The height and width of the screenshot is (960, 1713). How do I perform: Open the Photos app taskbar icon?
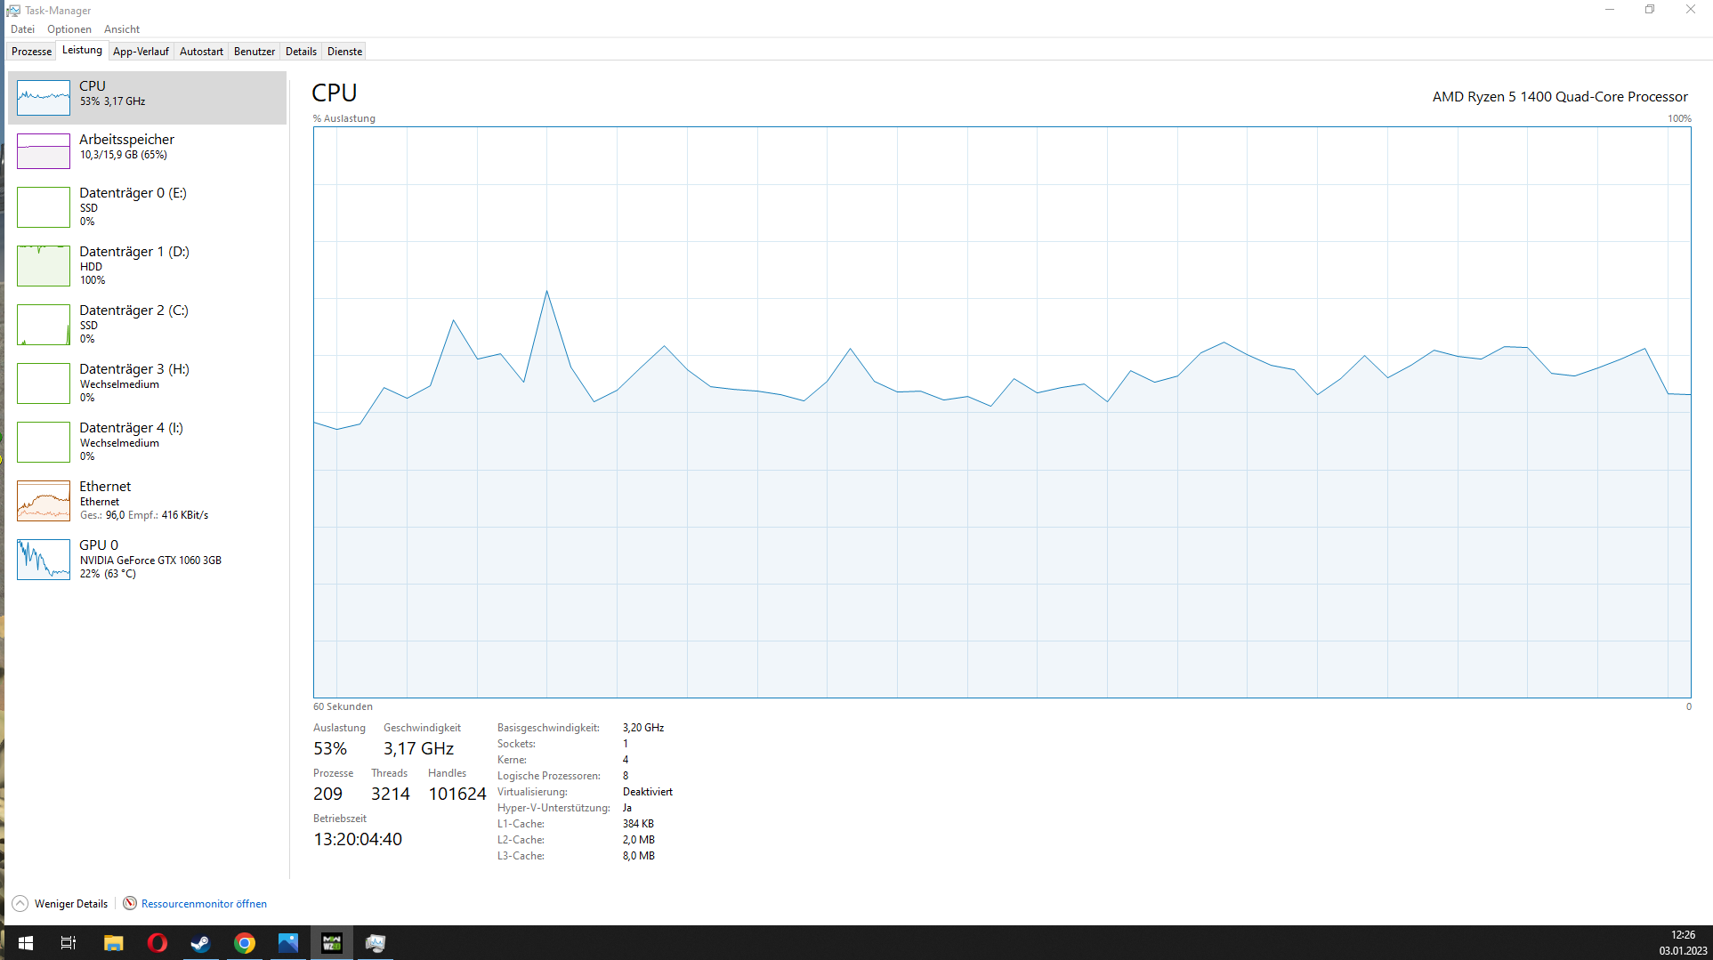(288, 943)
